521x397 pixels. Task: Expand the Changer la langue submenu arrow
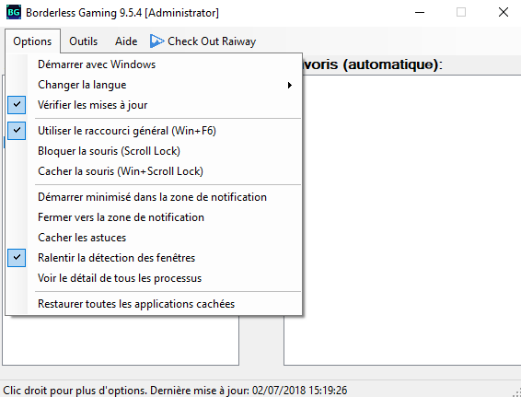(290, 85)
